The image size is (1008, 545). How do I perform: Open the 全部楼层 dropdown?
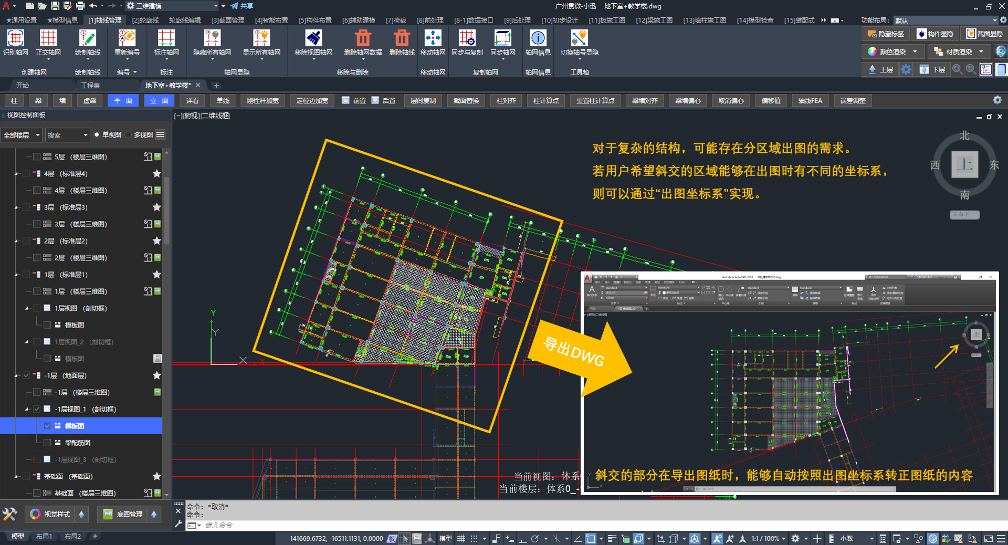(22, 135)
